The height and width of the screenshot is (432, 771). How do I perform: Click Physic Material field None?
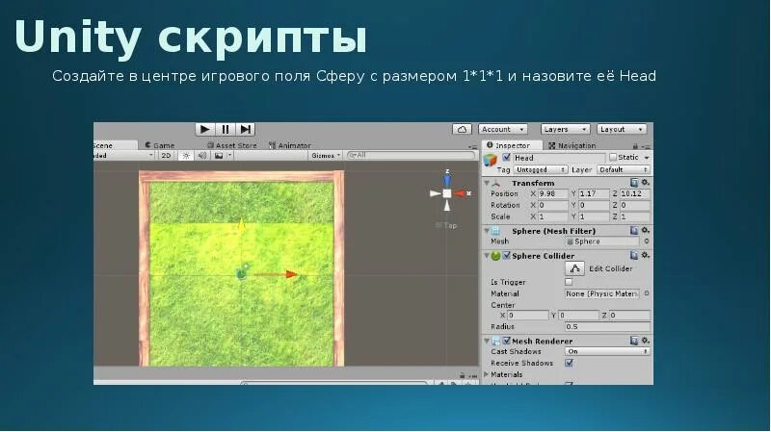[602, 293]
